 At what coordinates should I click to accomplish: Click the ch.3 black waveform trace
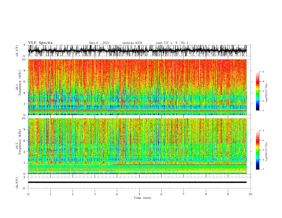pos(137,182)
